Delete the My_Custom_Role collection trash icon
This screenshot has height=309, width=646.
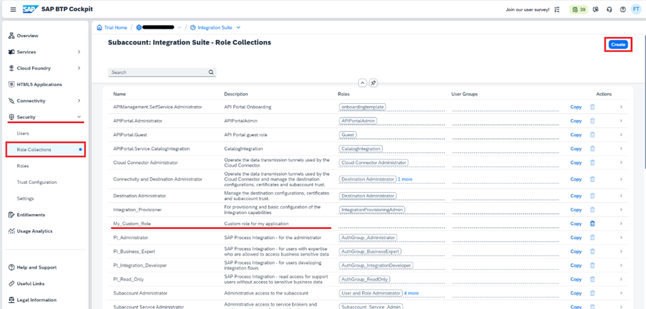pyautogui.click(x=593, y=224)
